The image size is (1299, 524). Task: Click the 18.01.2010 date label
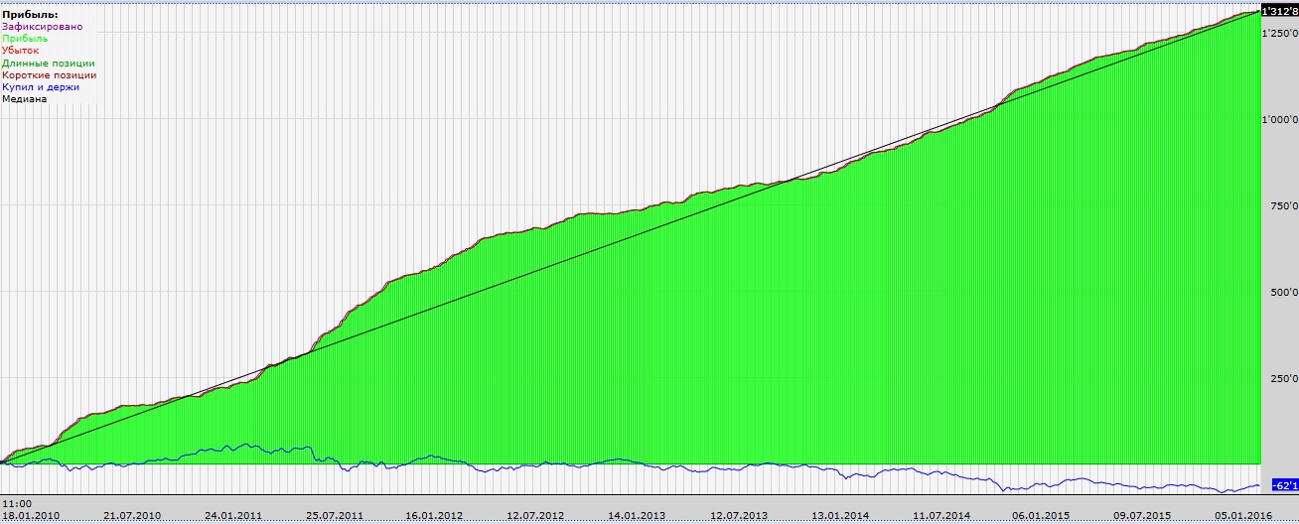(x=30, y=516)
